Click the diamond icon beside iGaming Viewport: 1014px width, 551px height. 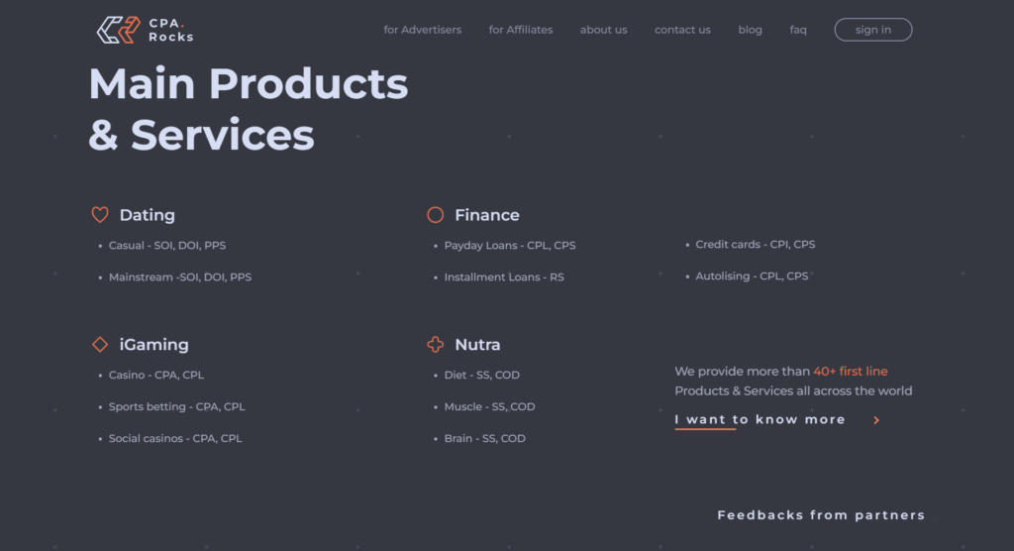pos(100,344)
